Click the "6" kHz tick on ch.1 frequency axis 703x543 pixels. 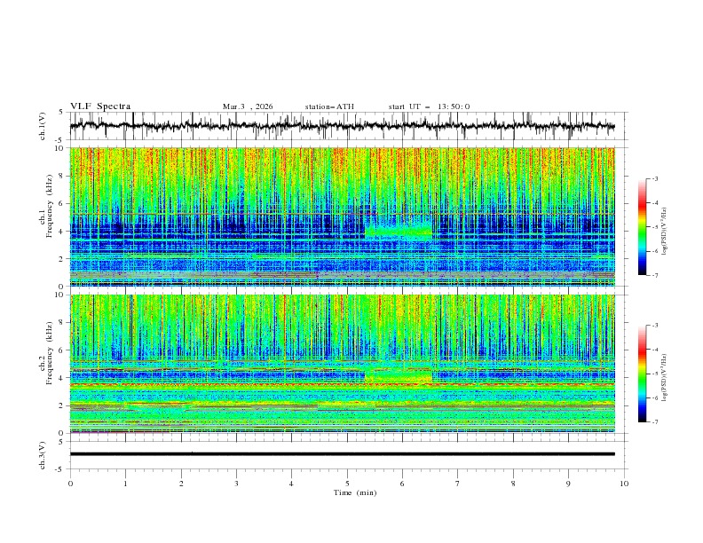tap(61, 204)
